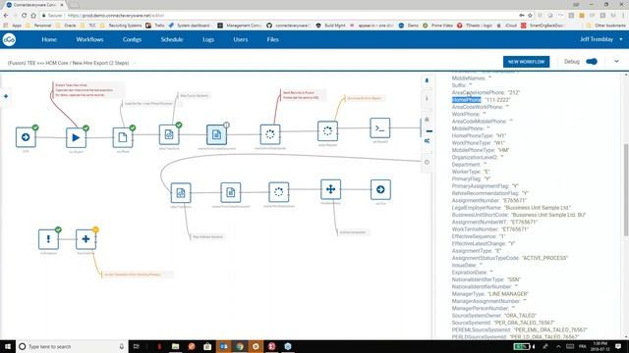Open the Other bookmarks folder
This screenshot has width=629, height=353.
(605, 25)
